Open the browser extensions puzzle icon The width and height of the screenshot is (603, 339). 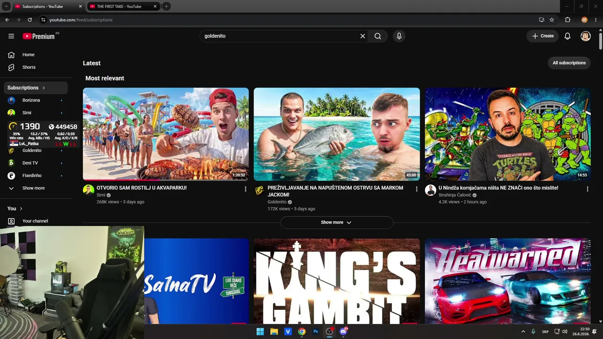(x=568, y=20)
